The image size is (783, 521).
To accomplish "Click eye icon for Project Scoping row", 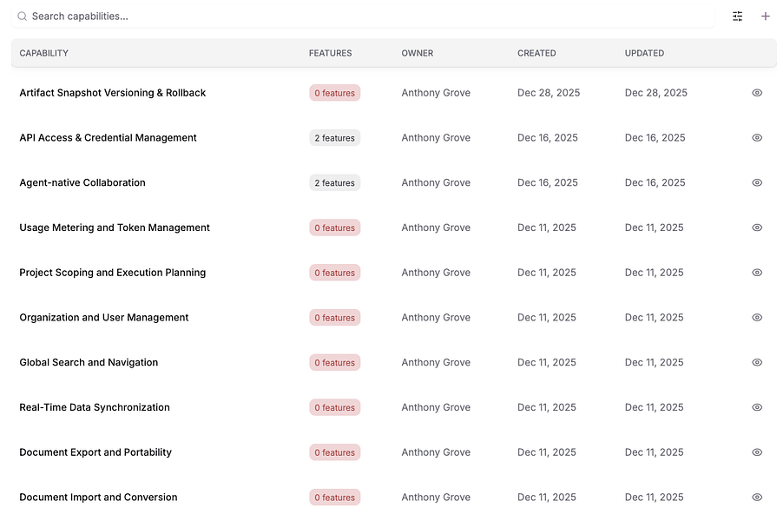I will tap(757, 273).
